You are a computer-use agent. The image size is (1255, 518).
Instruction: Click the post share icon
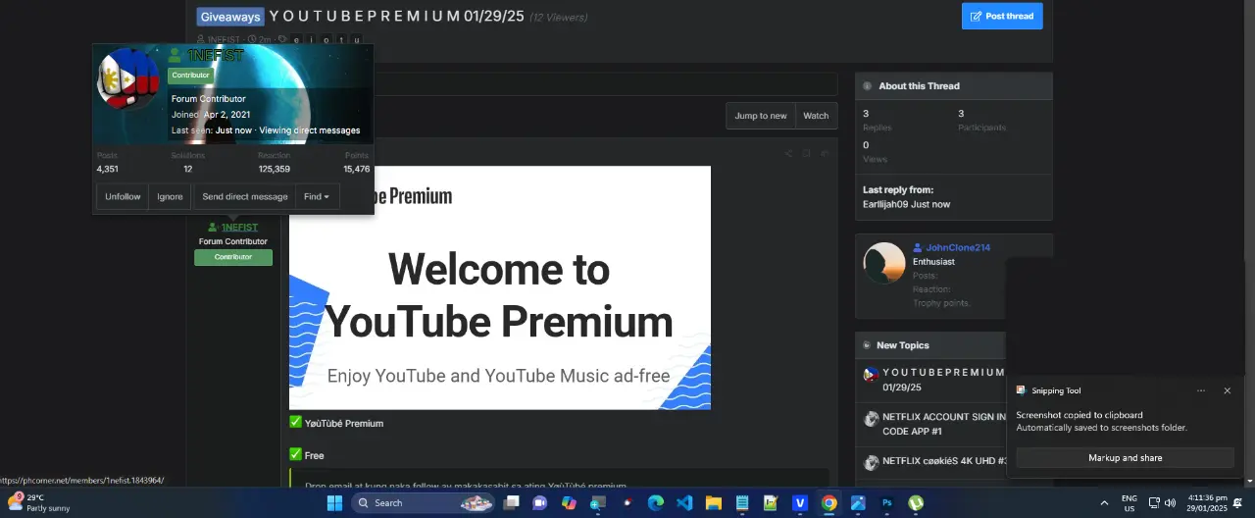[x=788, y=153]
